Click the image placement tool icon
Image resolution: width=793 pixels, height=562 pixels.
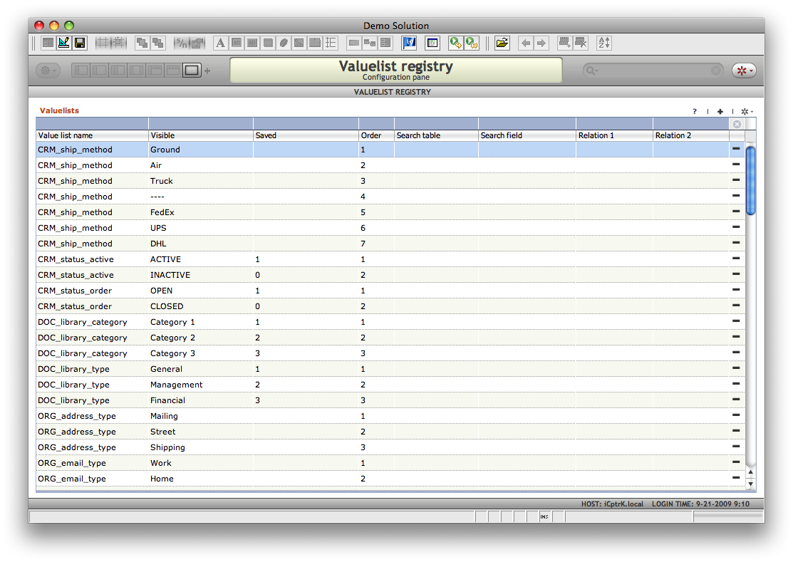pos(299,43)
